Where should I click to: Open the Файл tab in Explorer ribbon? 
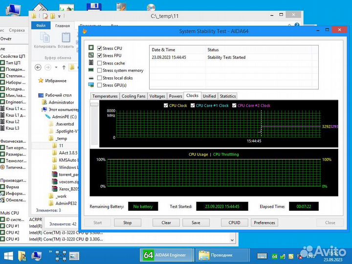click(41, 25)
